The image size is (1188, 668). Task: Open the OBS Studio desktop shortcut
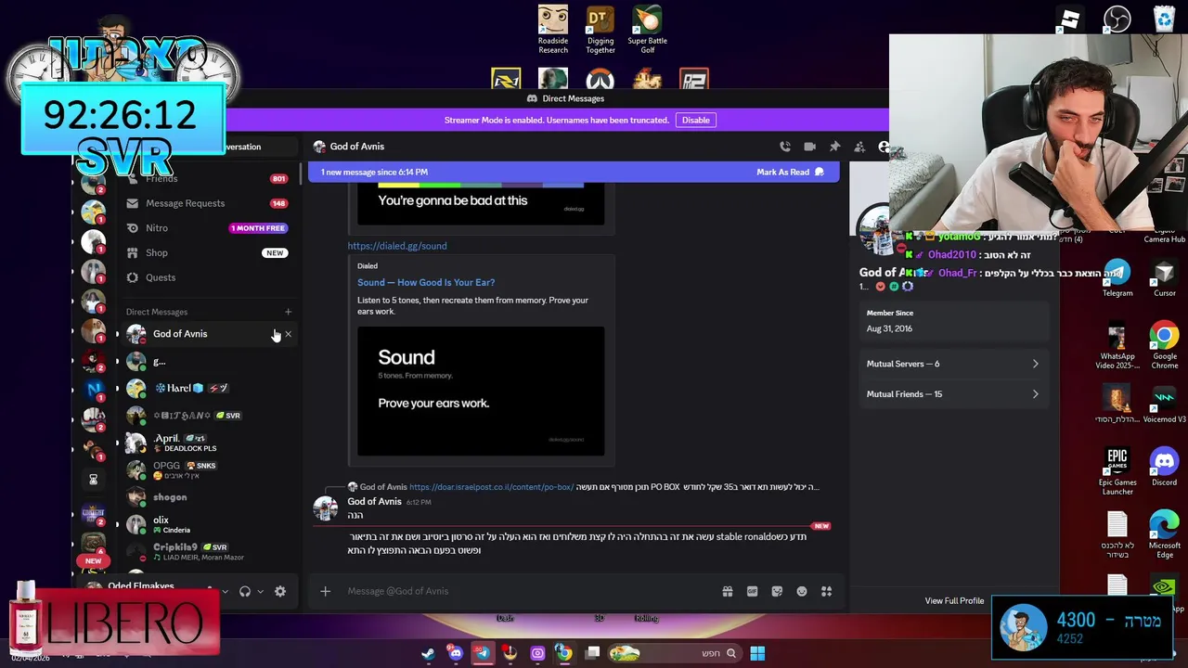click(1117, 19)
